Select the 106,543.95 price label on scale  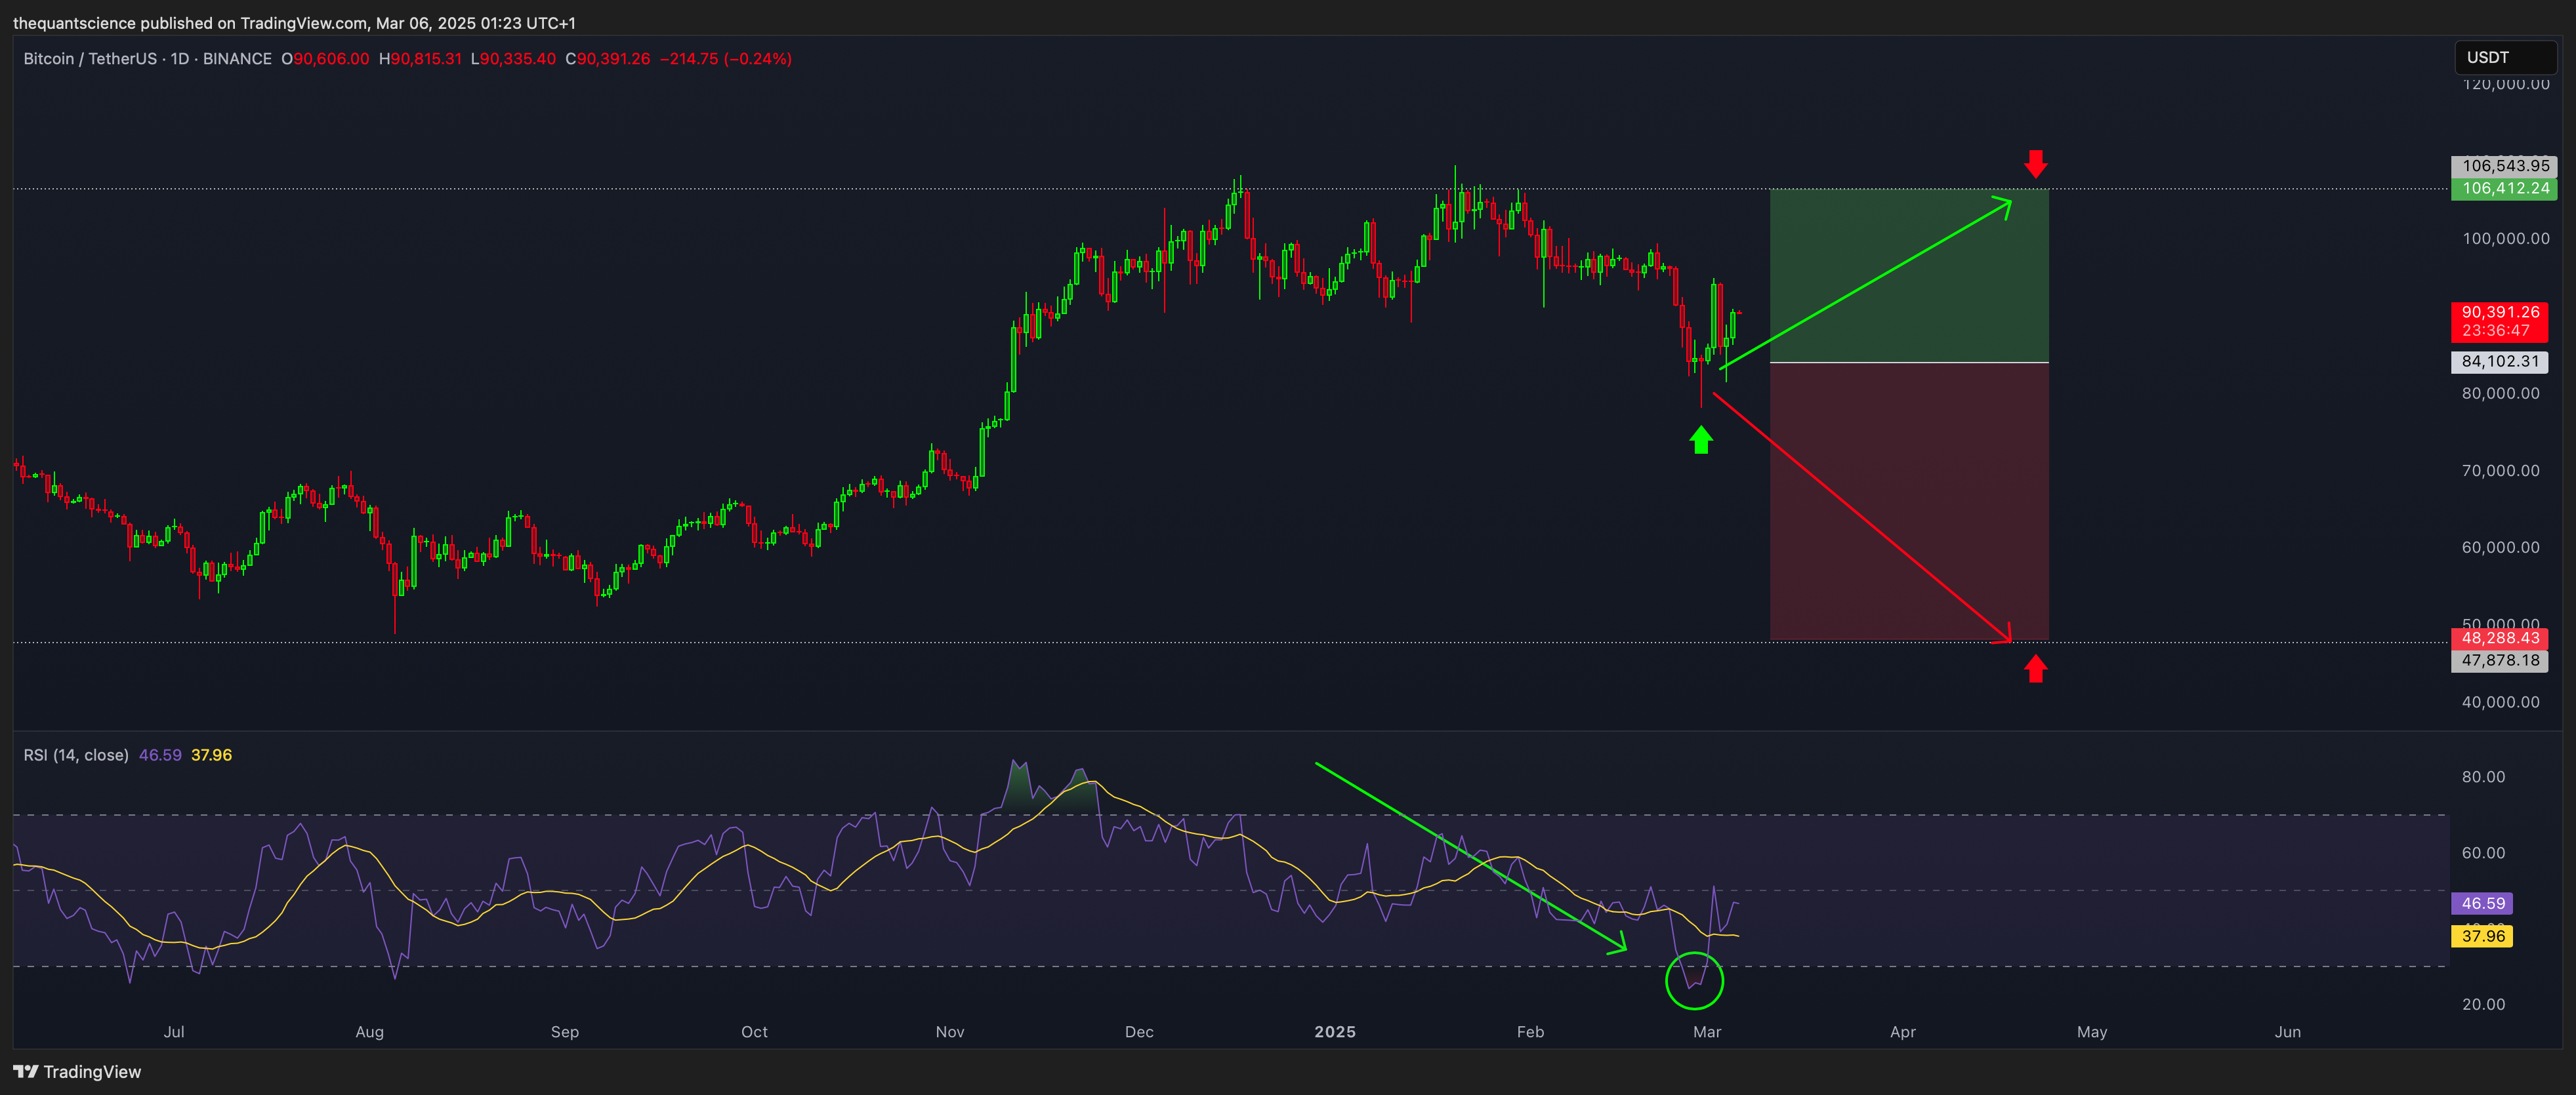(2505, 166)
